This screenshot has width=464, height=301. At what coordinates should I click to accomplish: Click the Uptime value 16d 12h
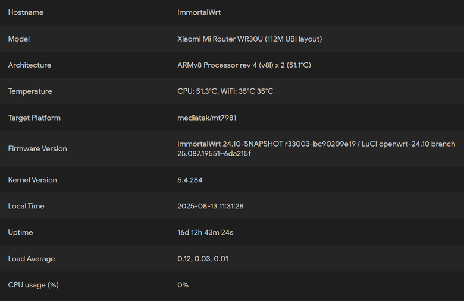(205, 232)
